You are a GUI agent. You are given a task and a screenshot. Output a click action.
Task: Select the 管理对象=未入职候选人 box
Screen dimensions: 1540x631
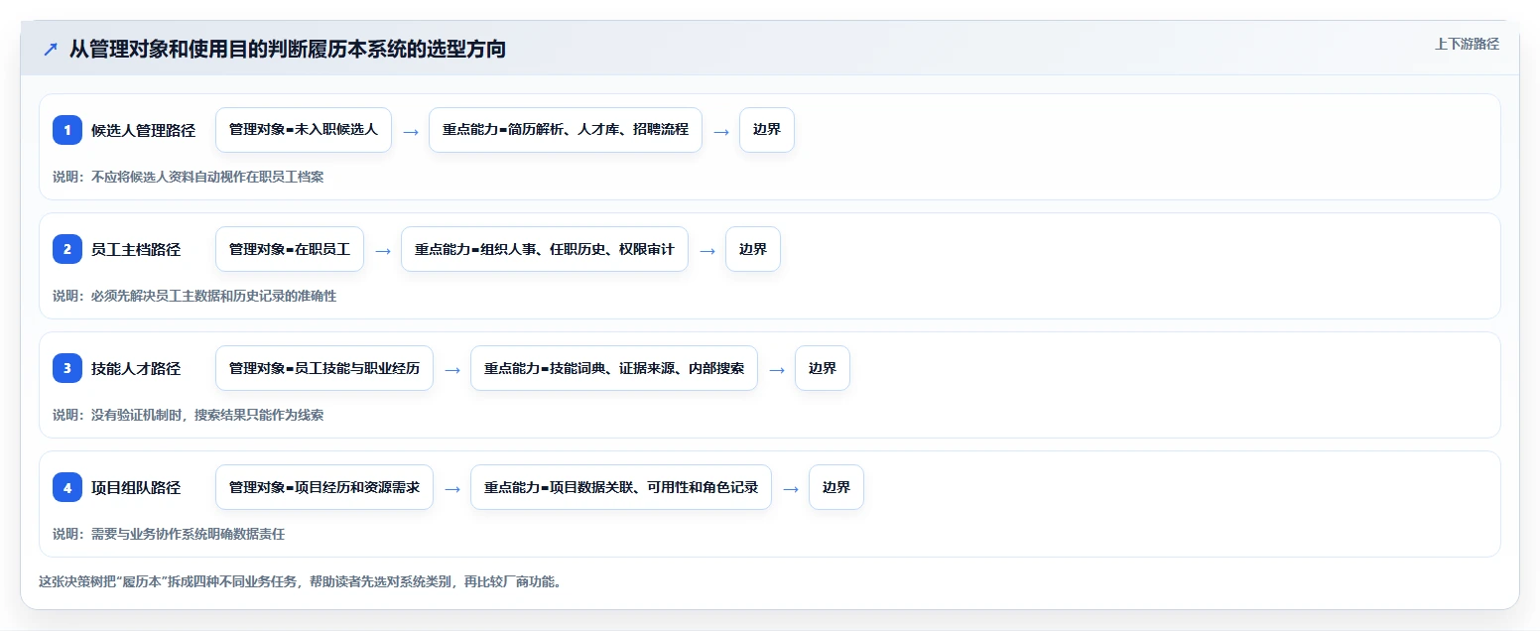tap(304, 130)
